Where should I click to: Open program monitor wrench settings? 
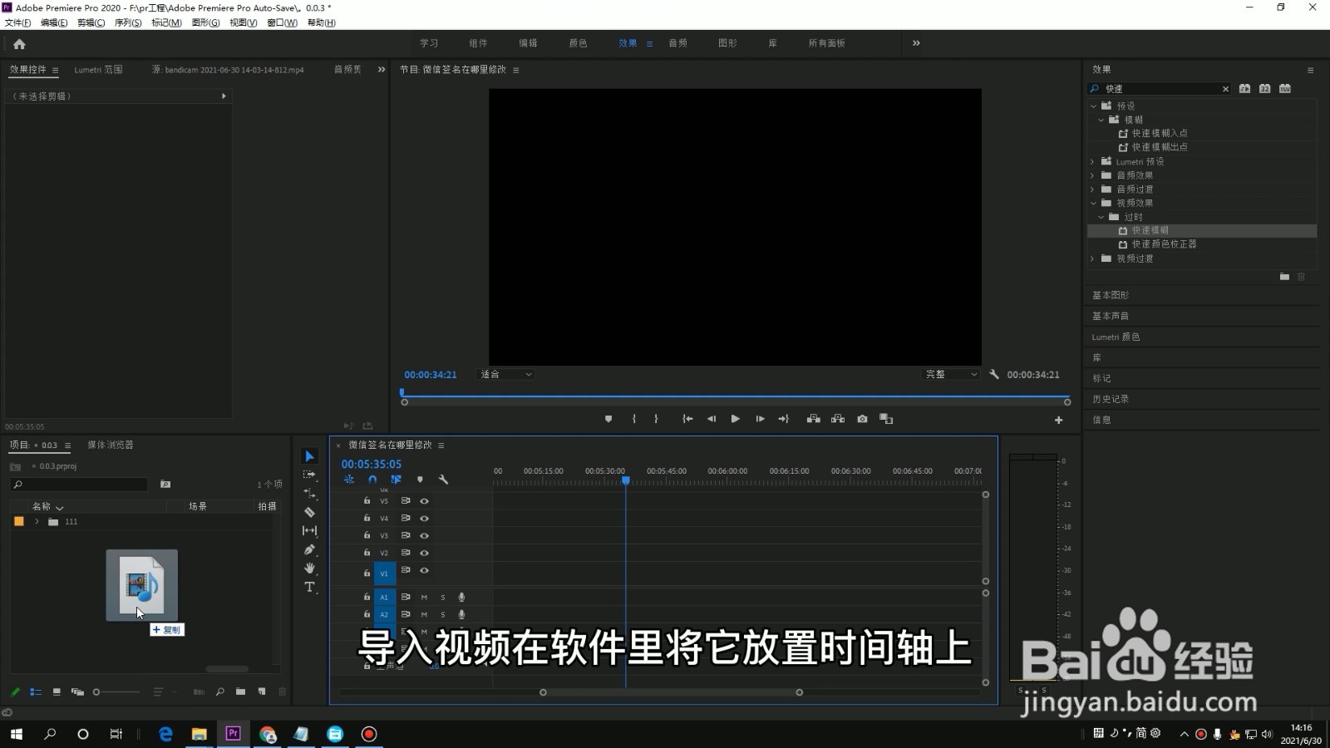point(994,374)
